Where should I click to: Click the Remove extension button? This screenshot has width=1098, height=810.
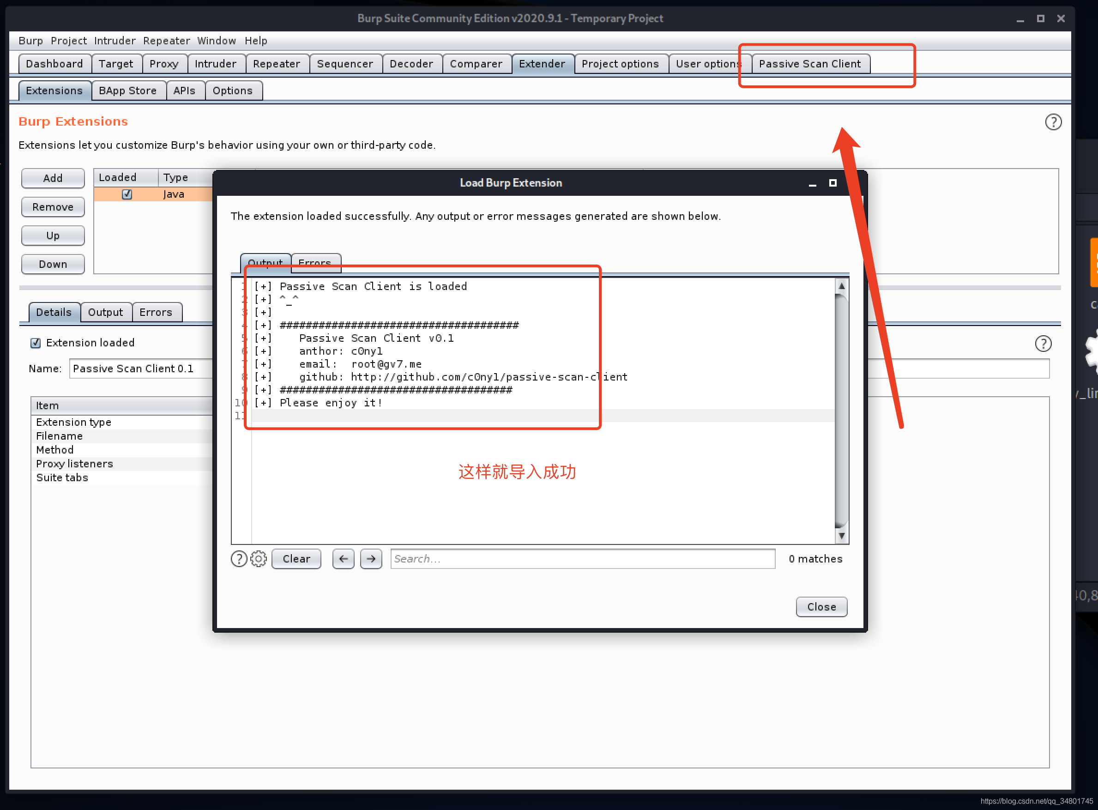coord(53,207)
